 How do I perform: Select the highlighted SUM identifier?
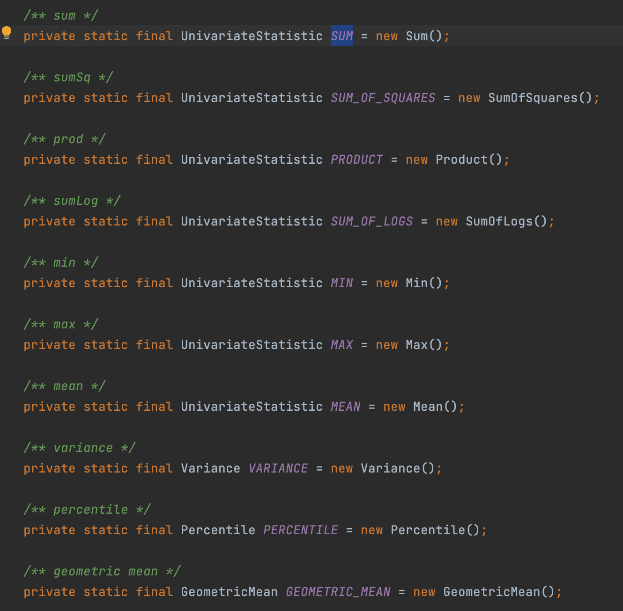coord(341,36)
